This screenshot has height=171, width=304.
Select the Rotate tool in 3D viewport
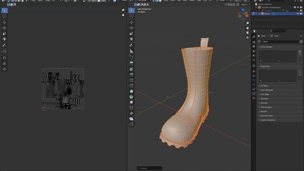[132, 28]
